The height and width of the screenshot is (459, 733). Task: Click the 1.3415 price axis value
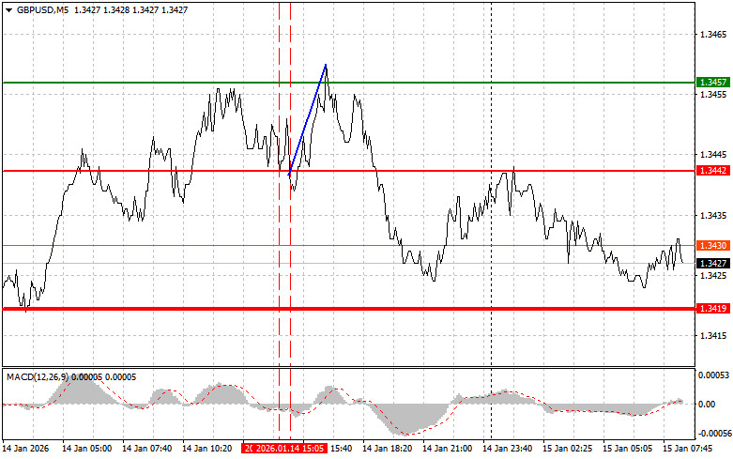[x=713, y=336]
